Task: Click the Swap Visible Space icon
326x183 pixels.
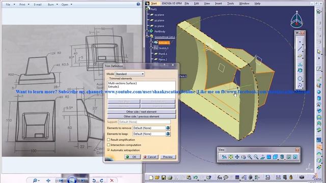Action: (295, 157)
